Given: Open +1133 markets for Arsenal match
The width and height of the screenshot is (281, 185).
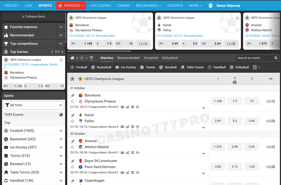Looking at the screenshot, I should pos(270,147).
